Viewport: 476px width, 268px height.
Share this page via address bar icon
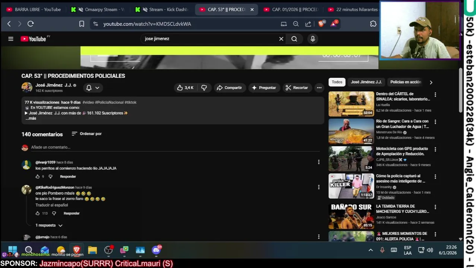pos(308,24)
